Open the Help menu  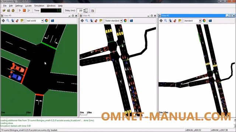60,6
